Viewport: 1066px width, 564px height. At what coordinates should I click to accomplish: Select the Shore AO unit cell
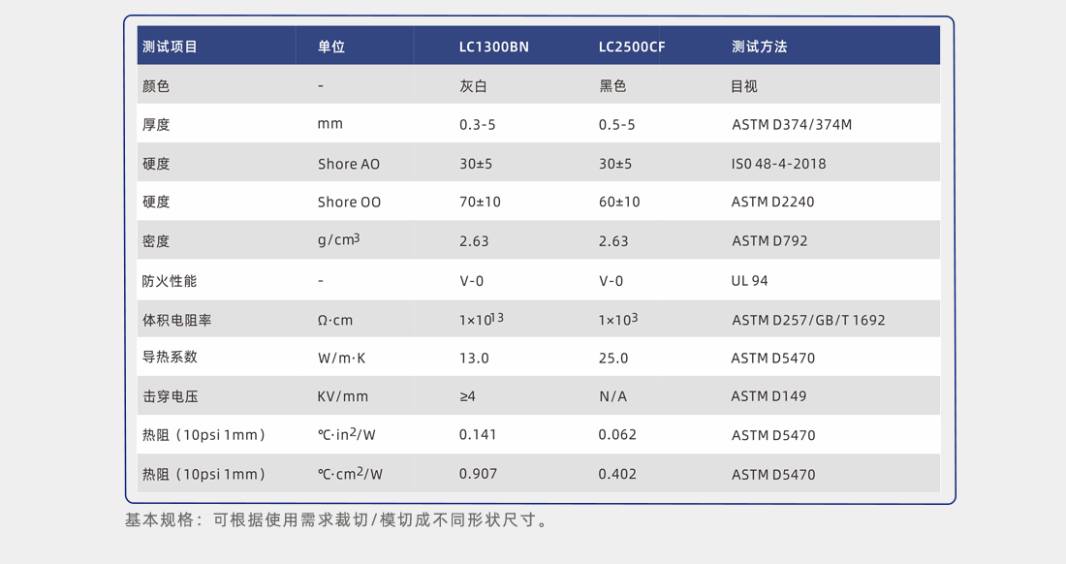[x=349, y=164]
